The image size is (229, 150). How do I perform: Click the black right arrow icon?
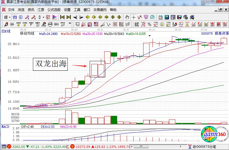[x=81, y=17]
